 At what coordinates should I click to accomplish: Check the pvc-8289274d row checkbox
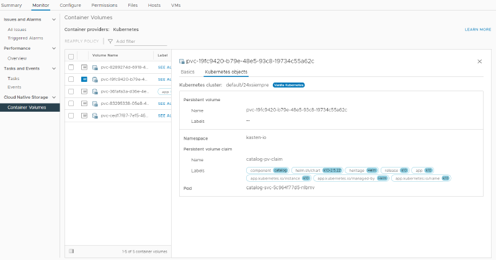(x=71, y=67)
